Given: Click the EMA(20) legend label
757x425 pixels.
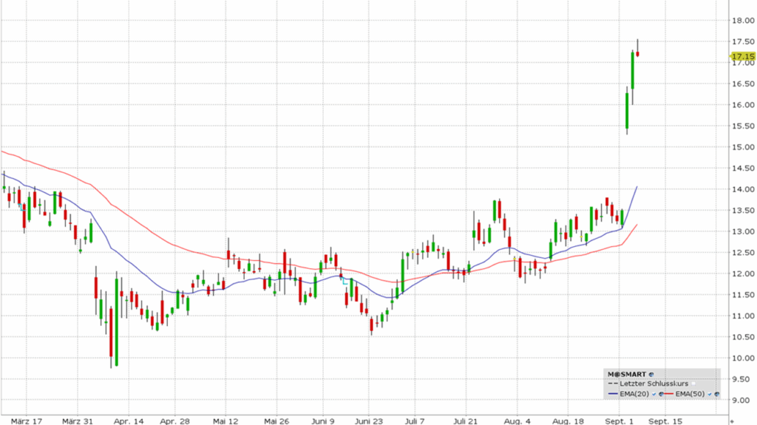Looking at the screenshot, I should click(634, 394).
